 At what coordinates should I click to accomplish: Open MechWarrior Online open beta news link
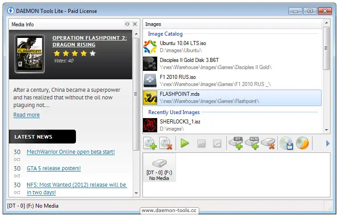pyautogui.click(x=71, y=152)
